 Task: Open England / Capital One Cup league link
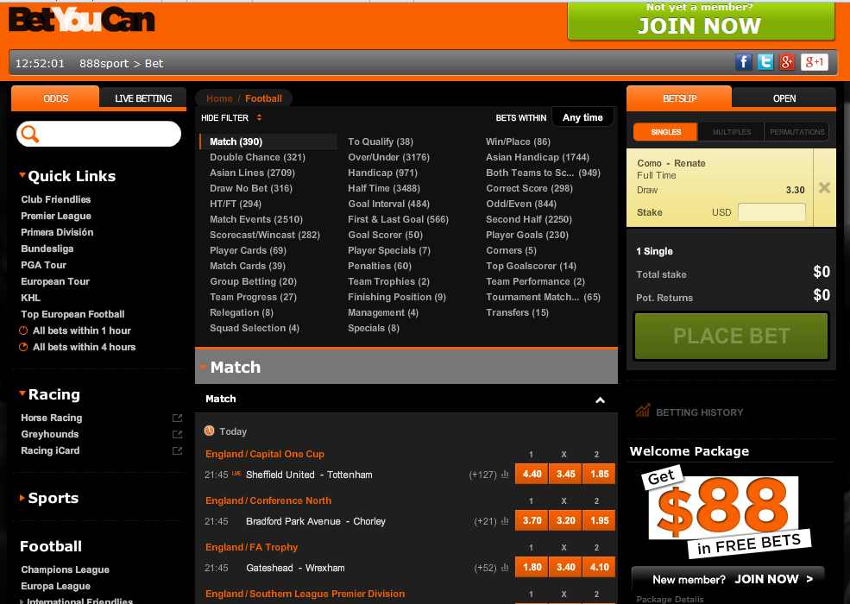(265, 455)
